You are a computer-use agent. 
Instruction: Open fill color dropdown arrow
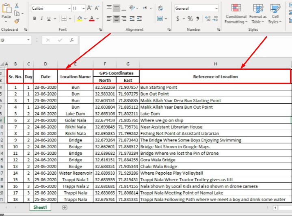click(x=85, y=19)
